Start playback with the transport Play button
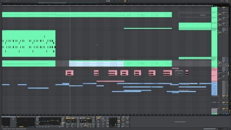The width and height of the screenshot is (231, 130). point(106,1)
